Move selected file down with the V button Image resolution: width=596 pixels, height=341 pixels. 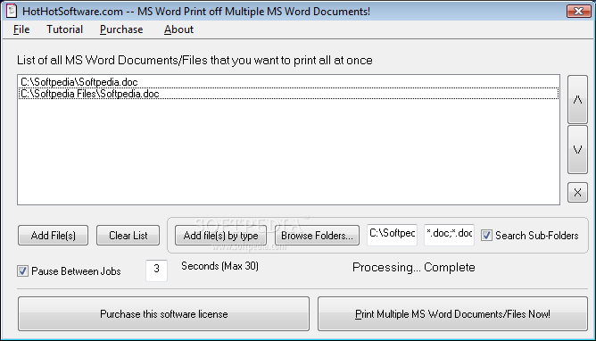click(x=577, y=149)
